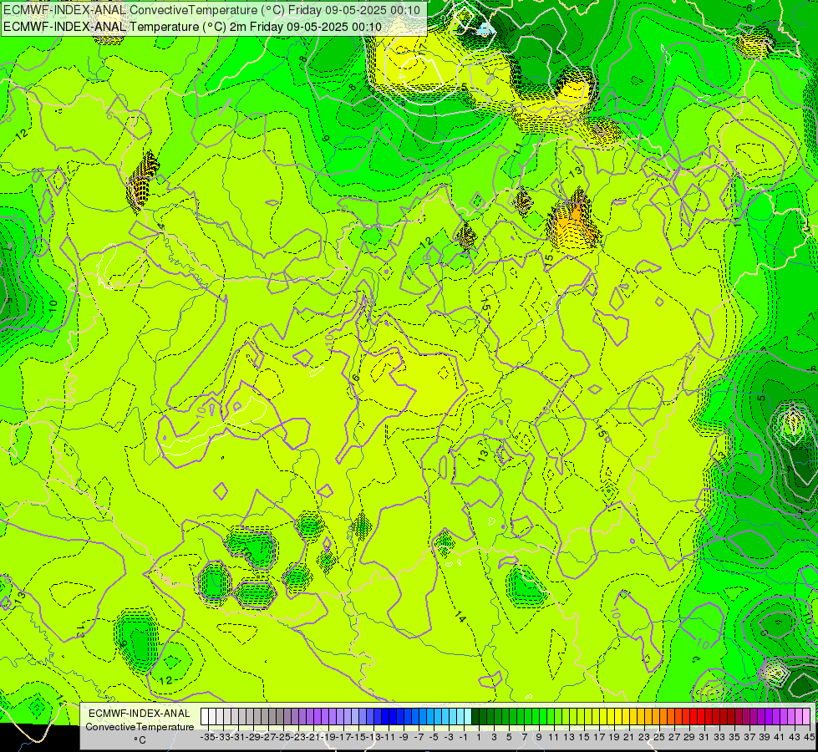This screenshot has height=752, width=818.
Task: Select the purple swatch above legend value -21
Action: (x=310, y=717)
